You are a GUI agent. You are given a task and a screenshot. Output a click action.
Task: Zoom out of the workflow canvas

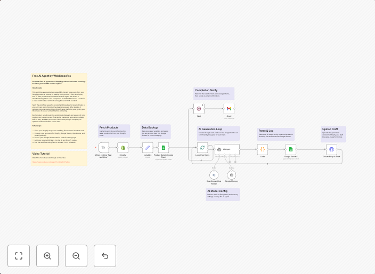click(x=76, y=256)
